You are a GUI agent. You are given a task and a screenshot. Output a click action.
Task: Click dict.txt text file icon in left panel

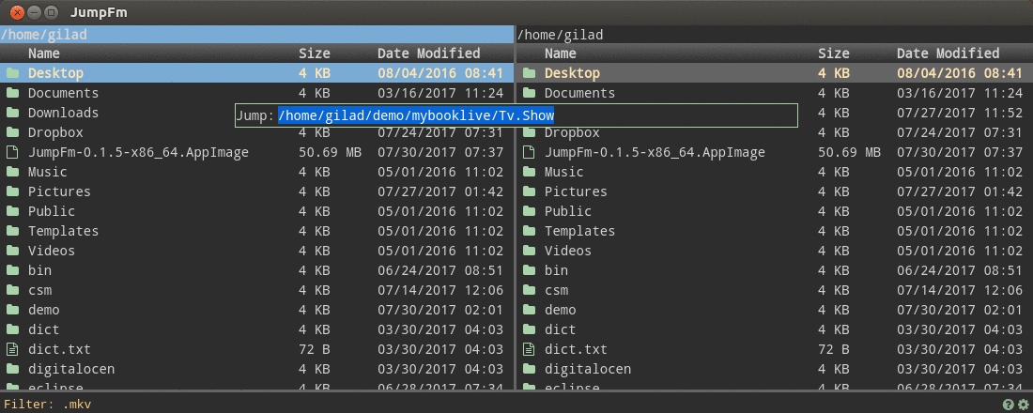click(x=12, y=349)
